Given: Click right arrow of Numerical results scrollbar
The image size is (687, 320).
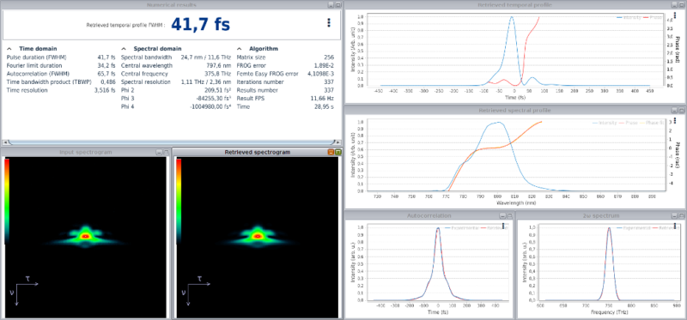Looking at the screenshot, I should coord(337,142).
